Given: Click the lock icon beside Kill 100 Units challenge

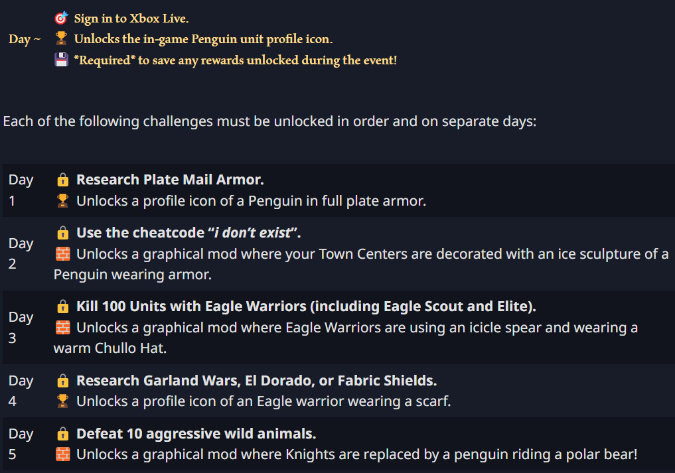Looking at the screenshot, I should [62, 306].
